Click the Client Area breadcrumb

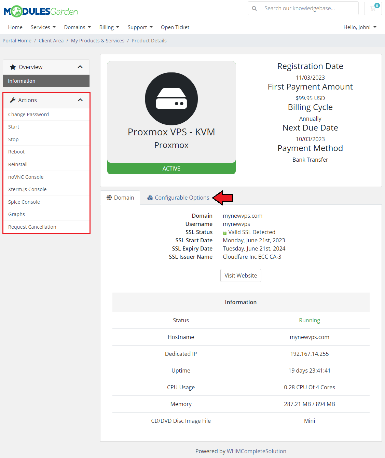[51, 41]
